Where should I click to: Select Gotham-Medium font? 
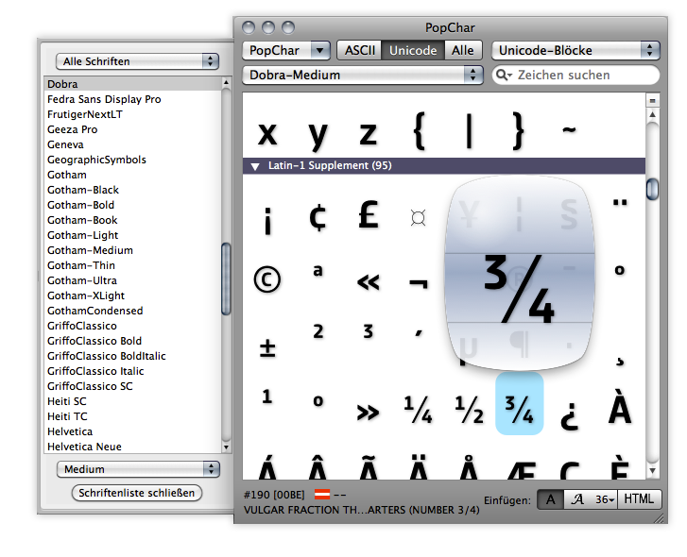132,250
